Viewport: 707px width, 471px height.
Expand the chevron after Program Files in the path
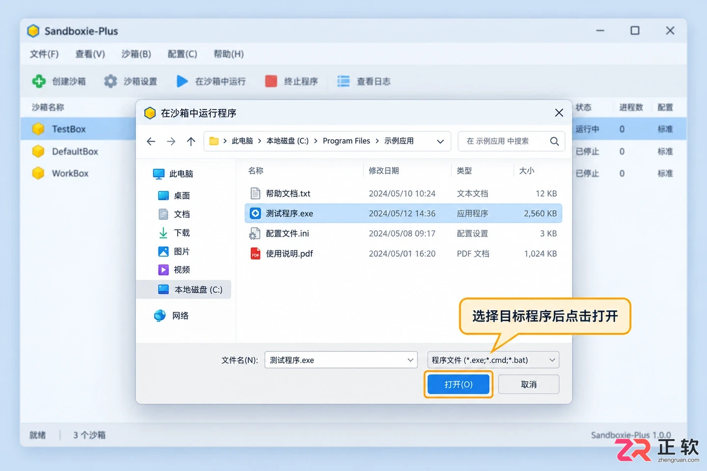[377, 141]
